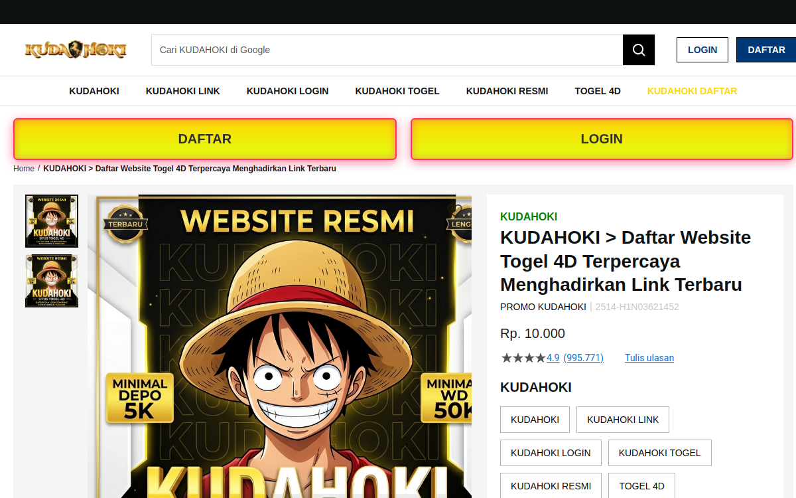Click the main WEBSITE RESMI product image
This screenshot has width=796, height=498.
click(x=279, y=346)
